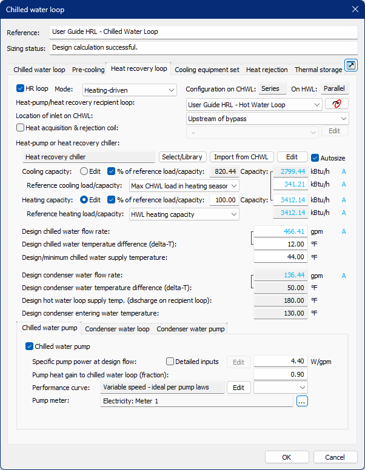Select the Edit radio for Cooling capacity
Image resolution: width=365 pixels, height=470 pixels.
pyautogui.click(x=84, y=172)
